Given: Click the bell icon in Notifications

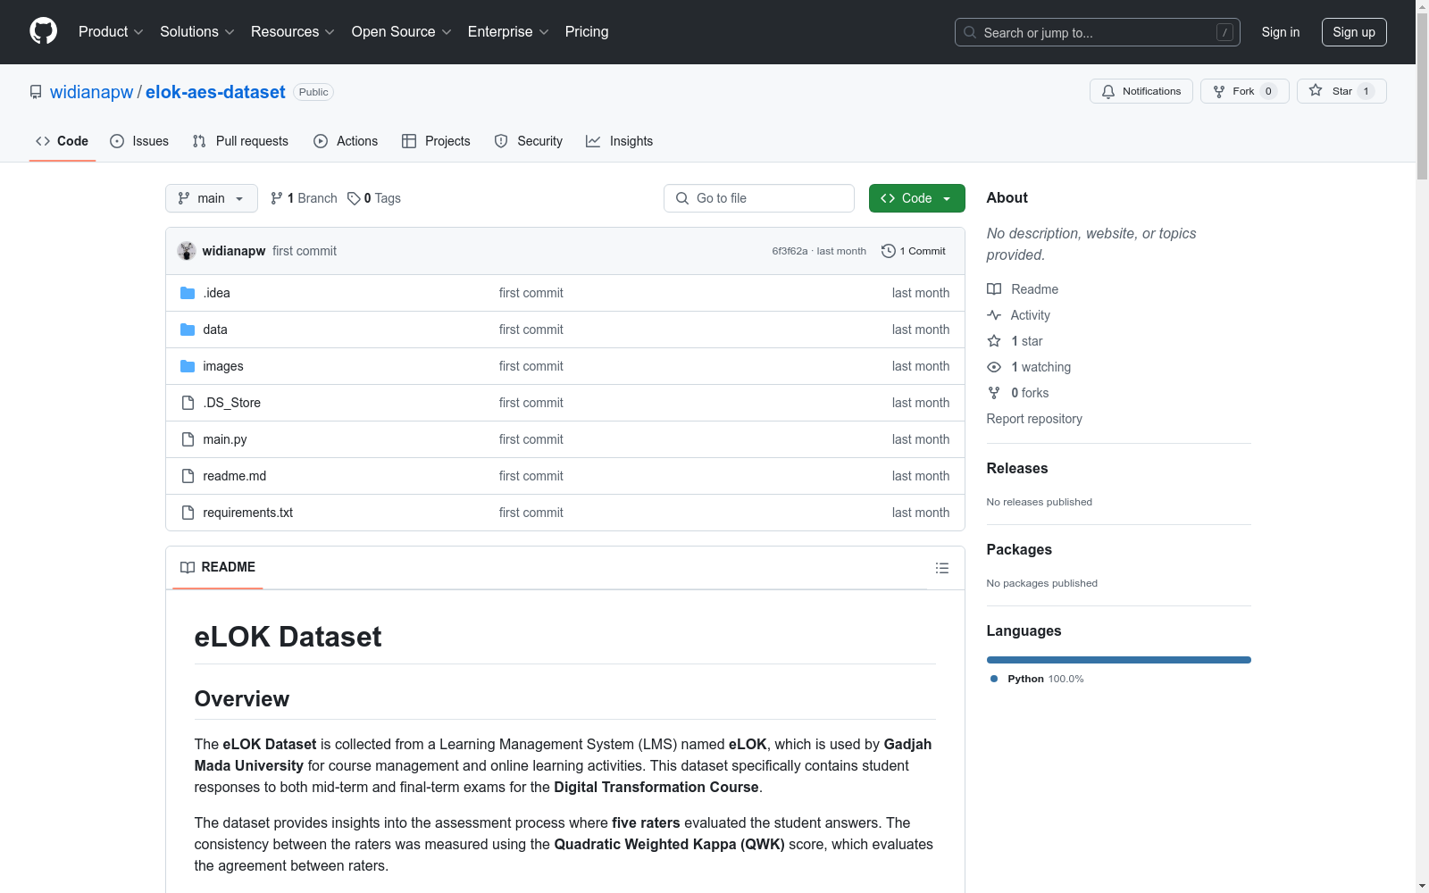Looking at the screenshot, I should pos(1108,91).
